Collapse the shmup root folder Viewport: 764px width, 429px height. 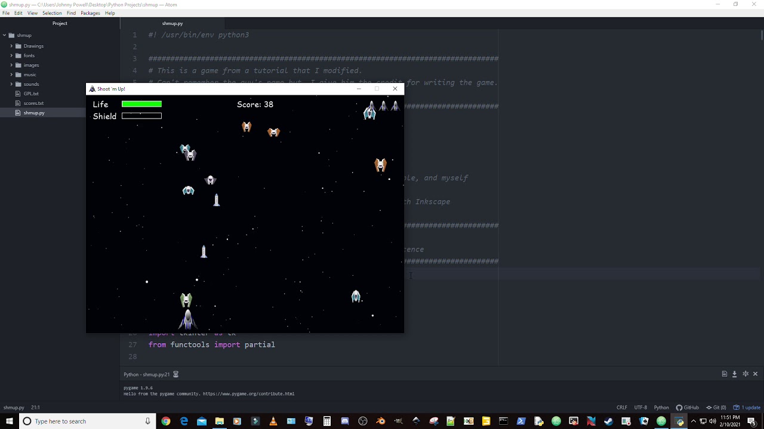pos(4,35)
